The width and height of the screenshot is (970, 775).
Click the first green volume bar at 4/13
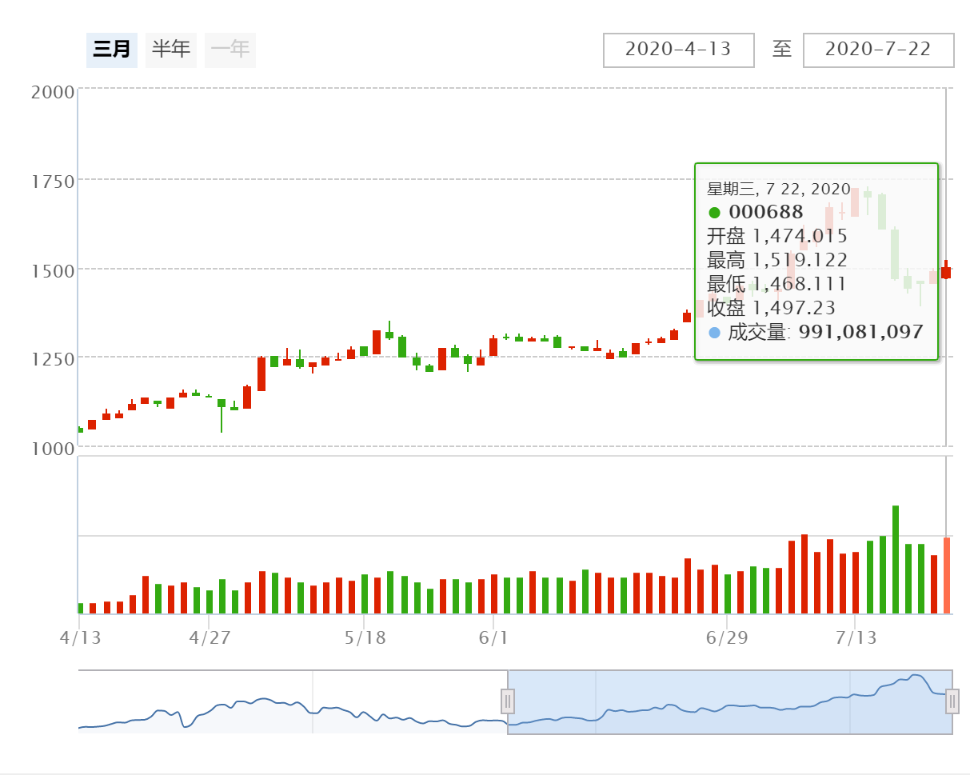tap(80, 609)
